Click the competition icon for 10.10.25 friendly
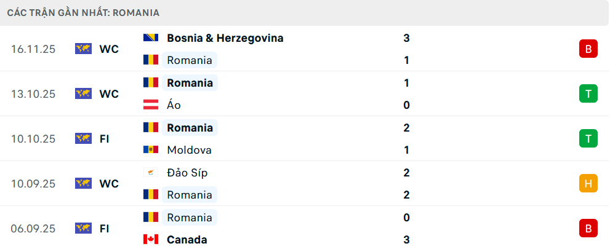 point(83,139)
